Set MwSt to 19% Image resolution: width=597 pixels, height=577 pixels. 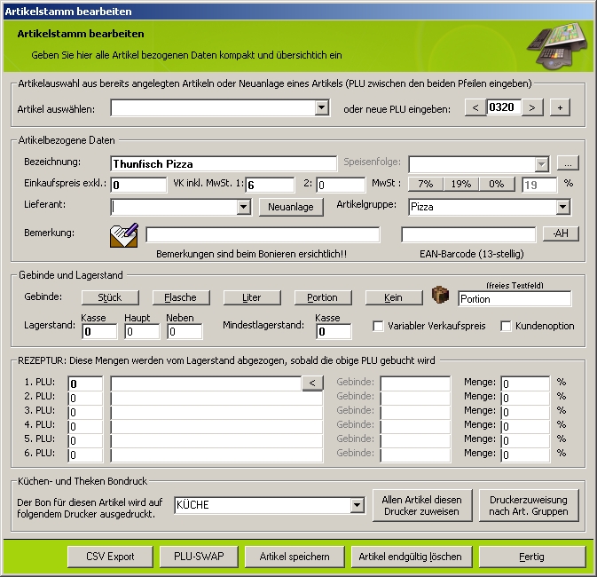click(x=460, y=185)
